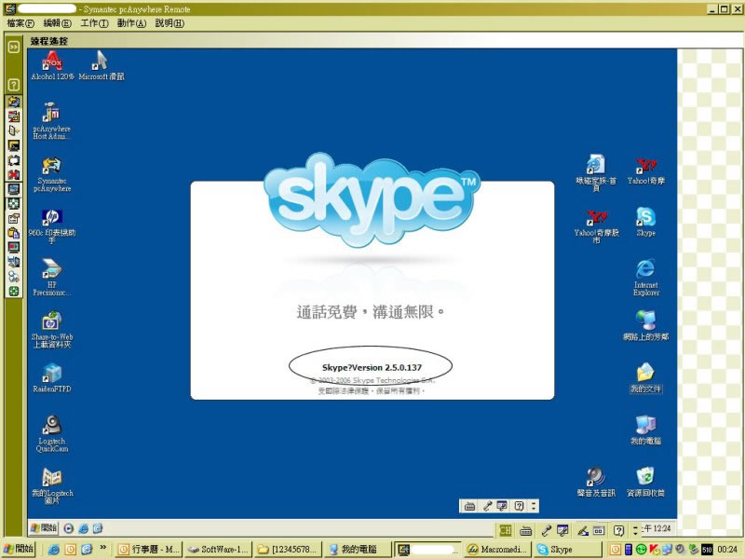The image size is (745, 559).
Task: Switch to the [12345678... folder taskbar button
Action: click(x=287, y=550)
